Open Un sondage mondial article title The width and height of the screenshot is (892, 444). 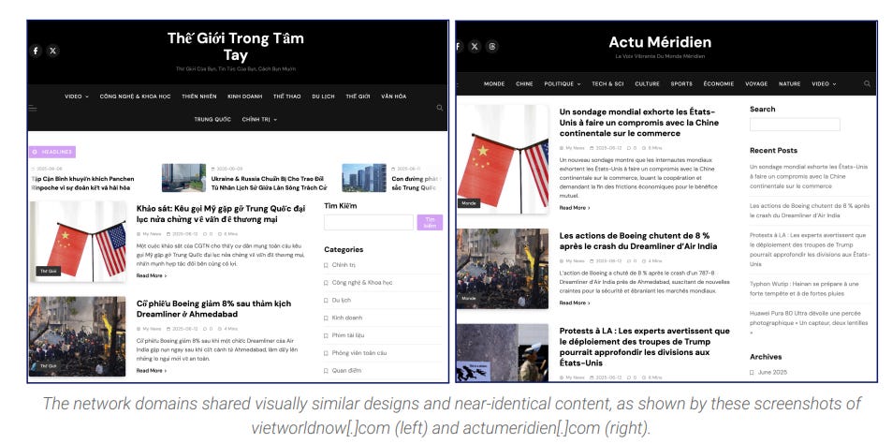(x=639, y=123)
